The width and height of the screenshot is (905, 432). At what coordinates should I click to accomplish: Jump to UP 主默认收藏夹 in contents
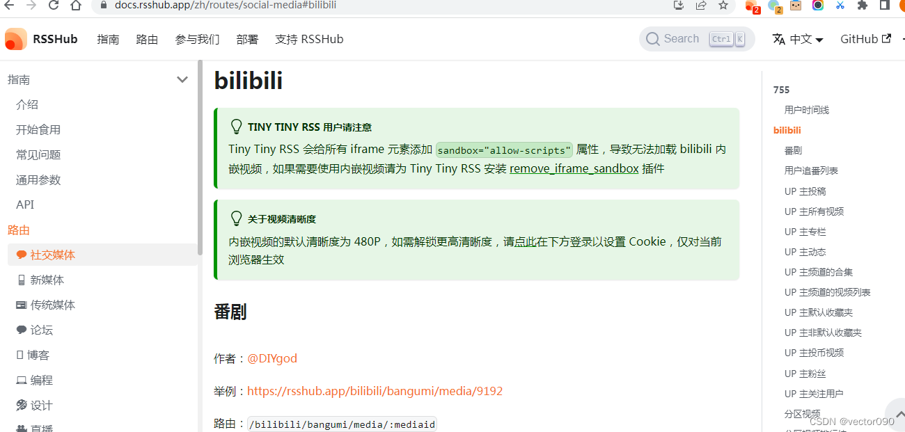click(819, 312)
